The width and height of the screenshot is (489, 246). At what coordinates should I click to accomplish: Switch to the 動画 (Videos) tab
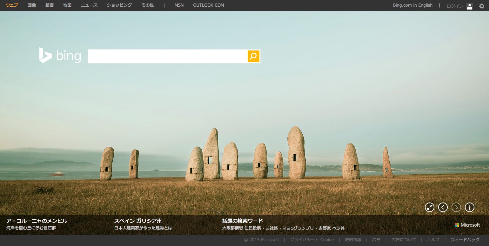pos(50,5)
